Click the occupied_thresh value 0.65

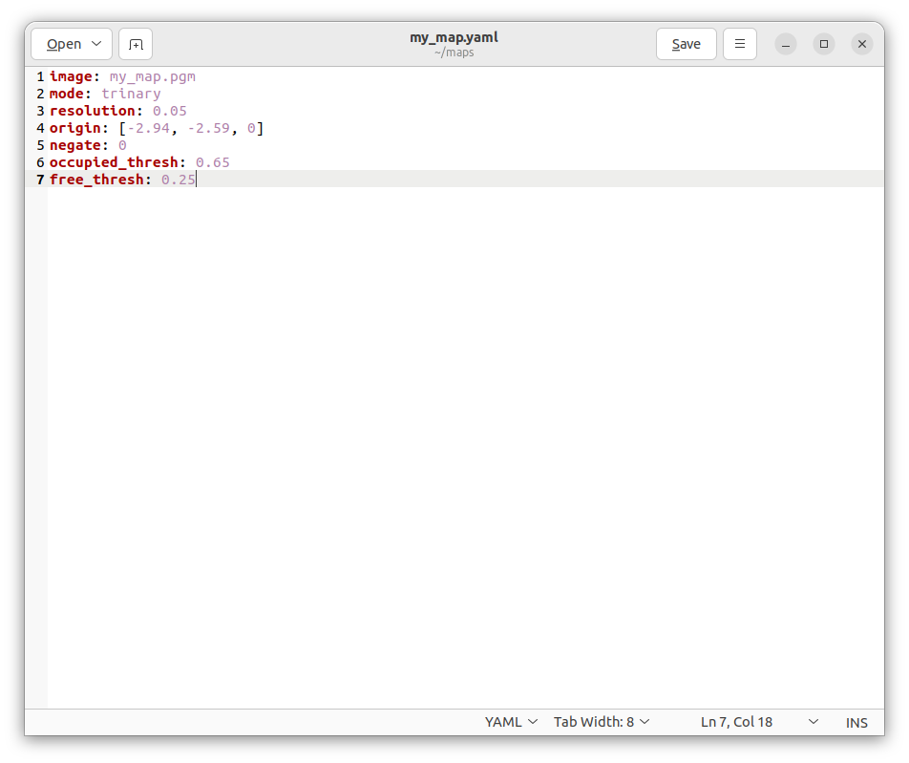pos(213,162)
